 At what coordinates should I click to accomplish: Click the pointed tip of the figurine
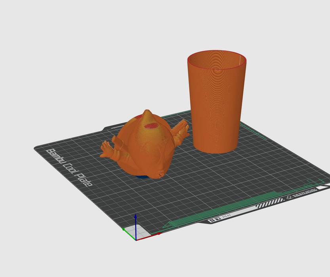147,112
